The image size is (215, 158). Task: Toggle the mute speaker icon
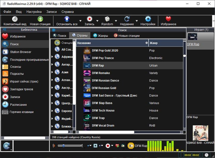pyautogui.click(x=54, y=146)
